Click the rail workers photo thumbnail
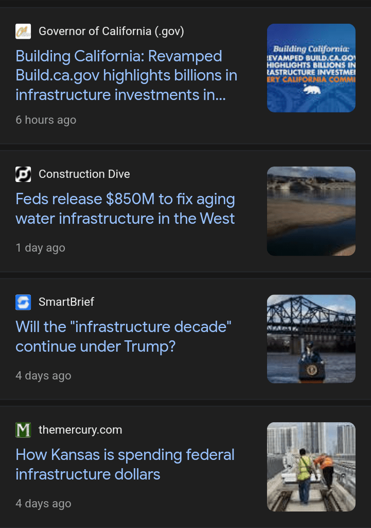 [x=311, y=467]
